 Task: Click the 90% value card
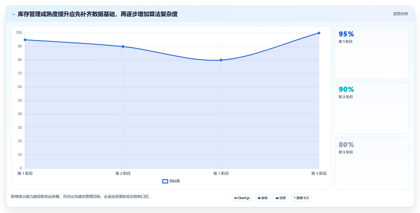coord(372,108)
